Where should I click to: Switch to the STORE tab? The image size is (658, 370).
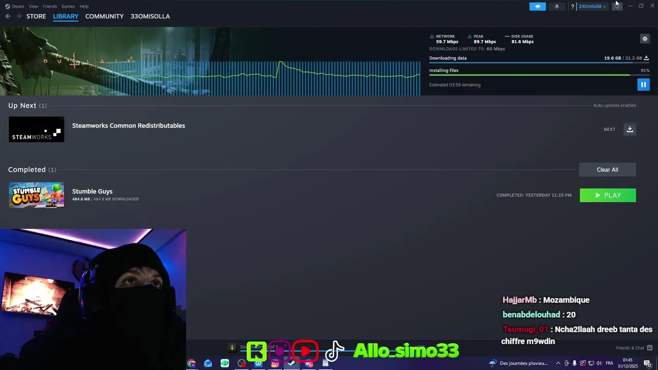[x=36, y=16]
